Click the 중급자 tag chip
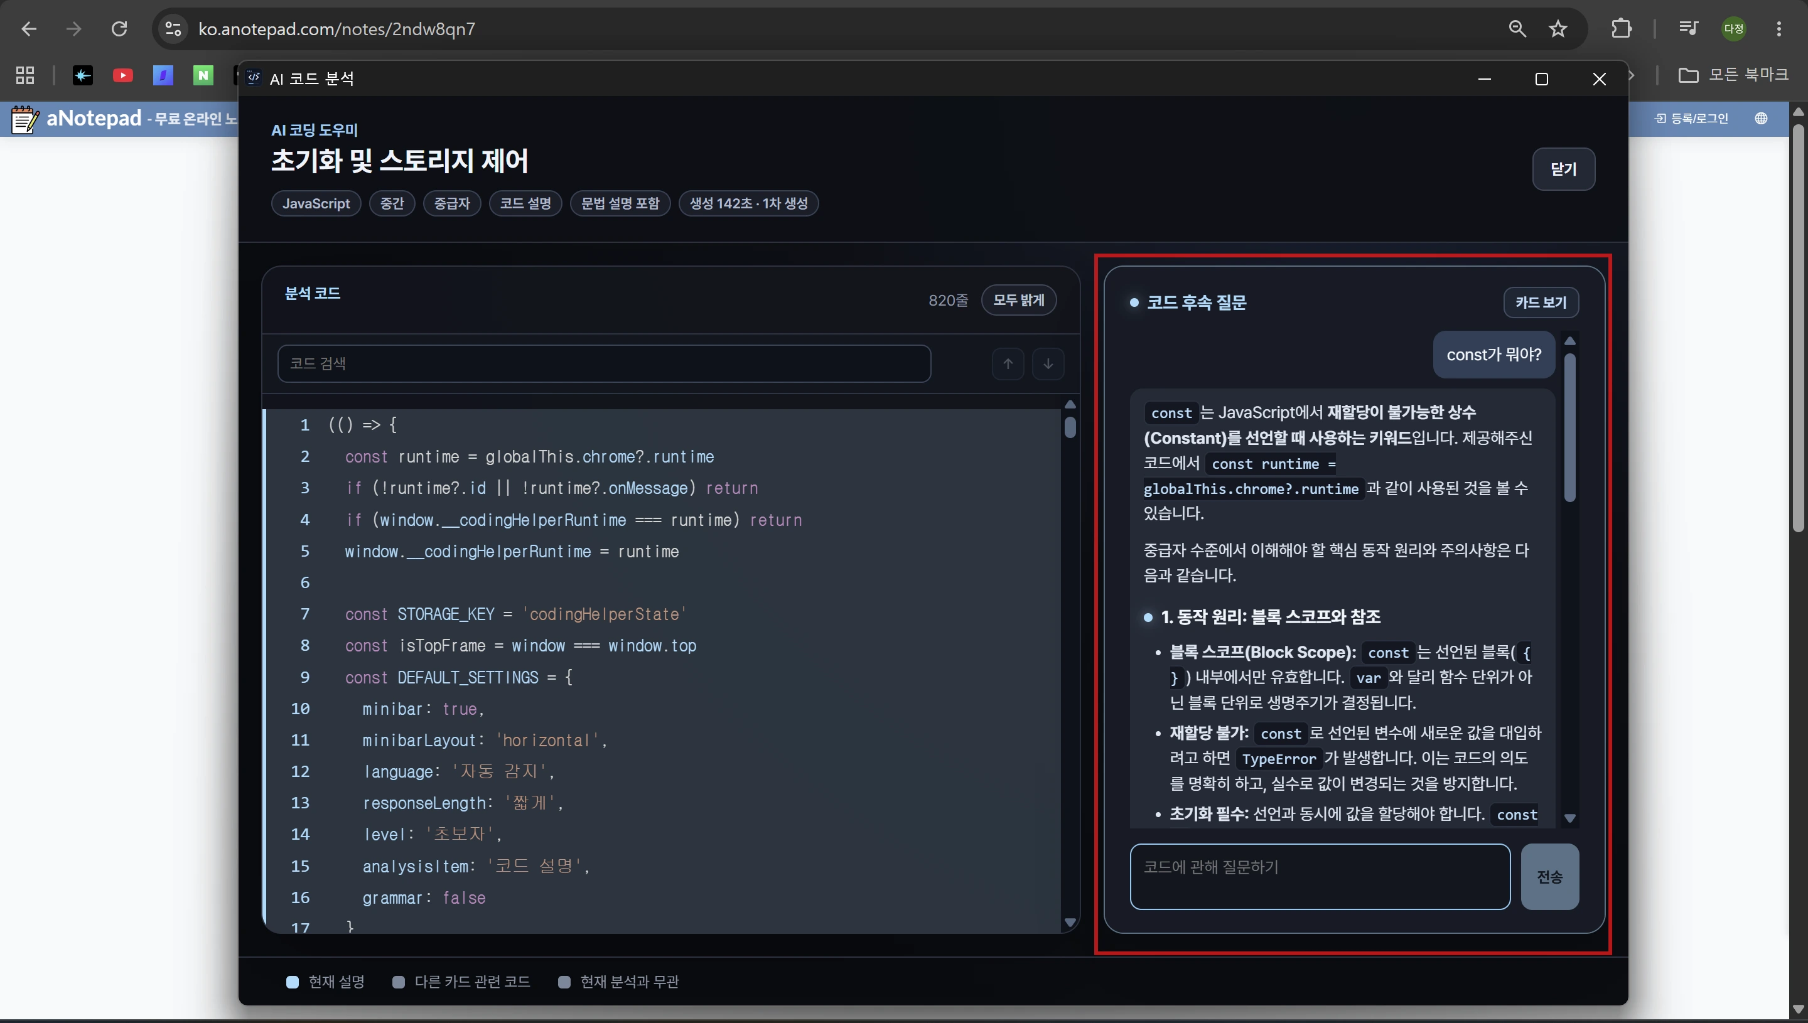1808x1023 pixels. pyautogui.click(x=452, y=203)
